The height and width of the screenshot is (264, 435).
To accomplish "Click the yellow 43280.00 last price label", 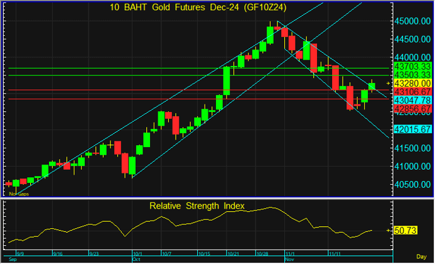I will pyautogui.click(x=412, y=83).
